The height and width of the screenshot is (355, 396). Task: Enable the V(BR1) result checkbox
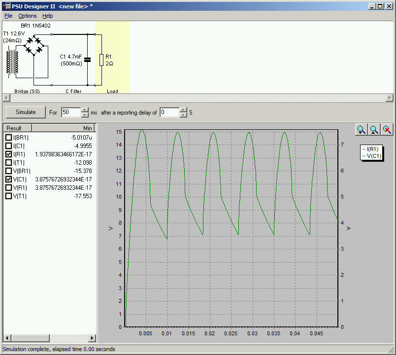(x=8, y=171)
